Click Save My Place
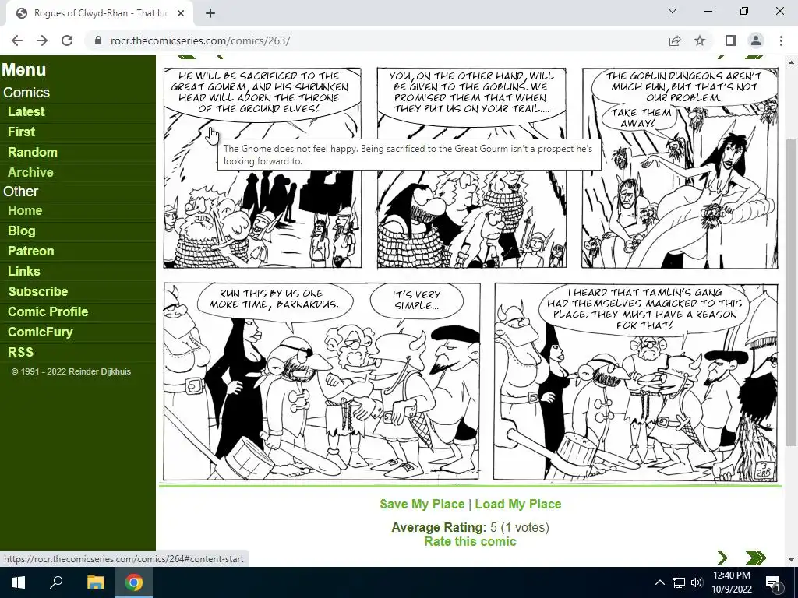The image size is (798, 598). coord(422,504)
